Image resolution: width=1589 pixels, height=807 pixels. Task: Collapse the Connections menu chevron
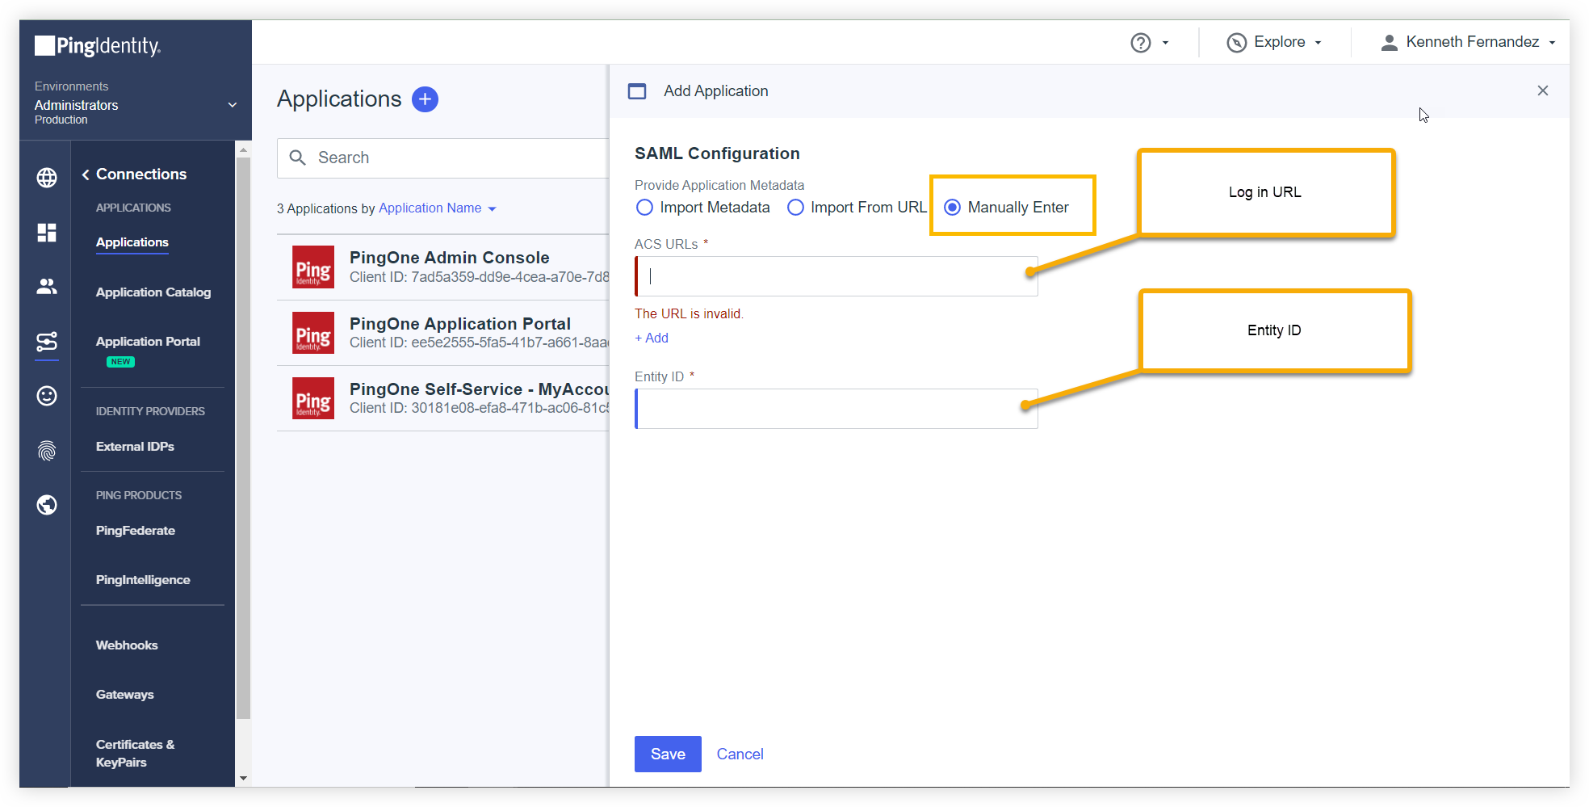86,174
